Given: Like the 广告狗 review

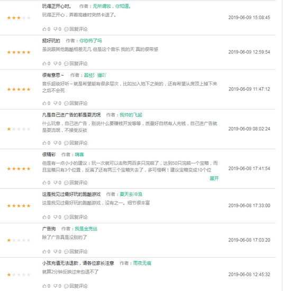Looking at the screenshot, I should pyautogui.click(x=46, y=252).
